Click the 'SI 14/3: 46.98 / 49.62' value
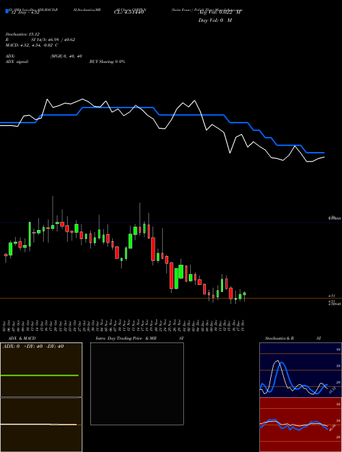Screen dimensions: 342x452 (53, 40)
